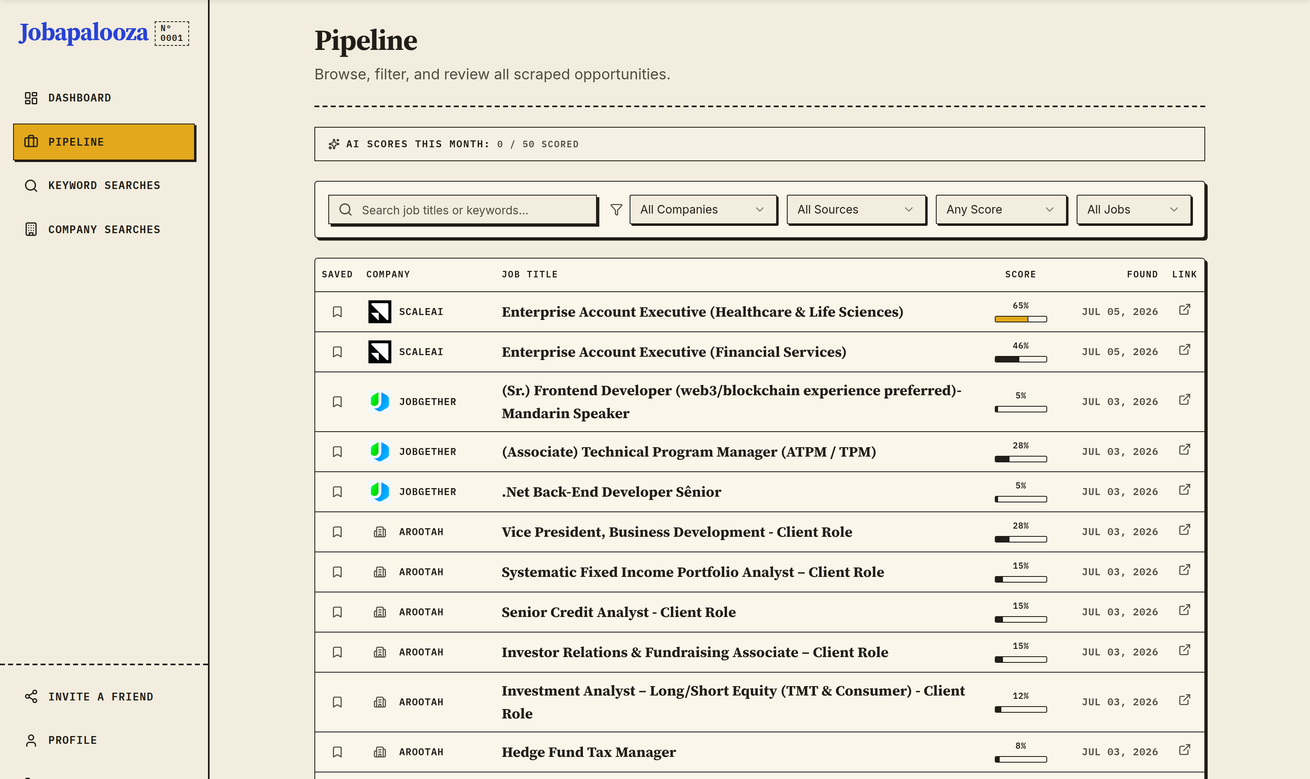Open Senior Credit Analyst - Client Role title
The width and height of the screenshot is (1310, 779).
tap(619, 612)
